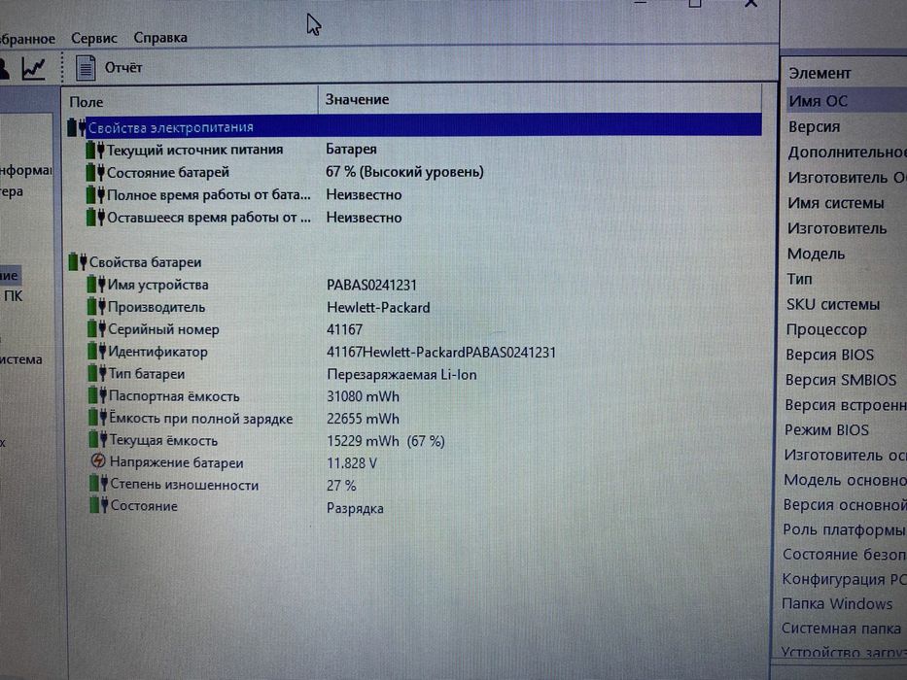Click the value Перезаряжаемая Li-Ion
Viewport: 907px width, 680px height.
[x=401, y=375]
